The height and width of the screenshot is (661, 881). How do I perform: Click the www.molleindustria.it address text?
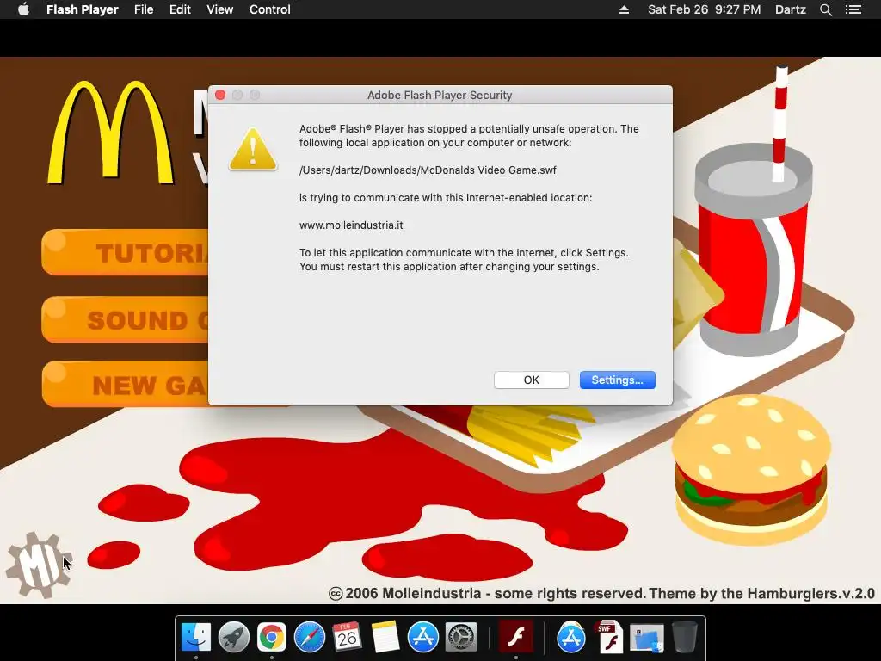click(351, 225)
